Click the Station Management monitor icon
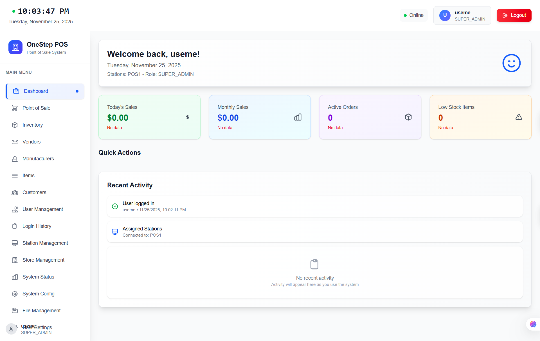Viewport: 540px width, 341px height. coord(15,243)
